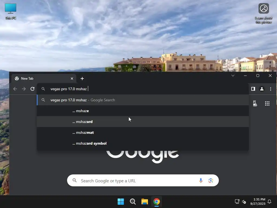
Task: Search by image with Google Lens
Action: [210, 180]
